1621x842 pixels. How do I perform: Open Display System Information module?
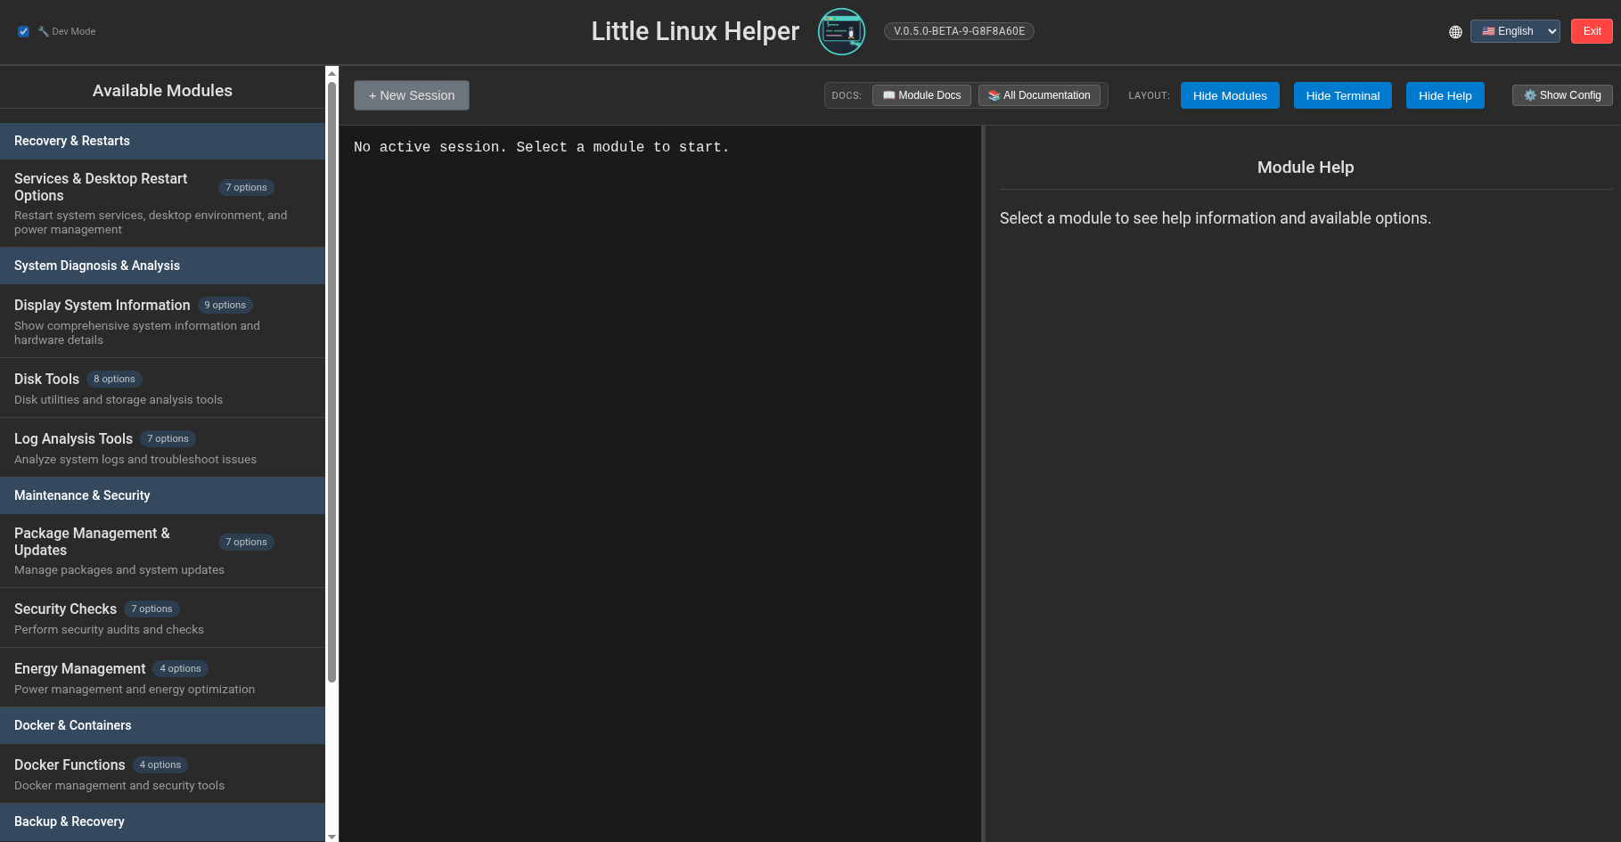pos(162,322)
